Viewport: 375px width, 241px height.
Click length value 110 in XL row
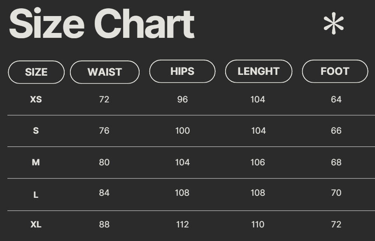click(x=258, y=225)
